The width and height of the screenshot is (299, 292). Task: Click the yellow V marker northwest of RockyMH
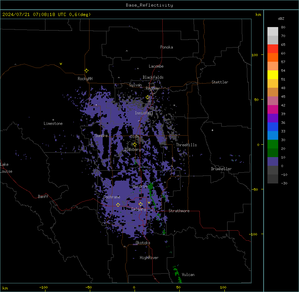click(61, 64)
